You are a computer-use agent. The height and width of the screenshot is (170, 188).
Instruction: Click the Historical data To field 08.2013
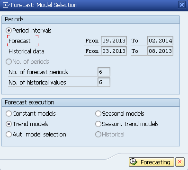tap(160, 51)
